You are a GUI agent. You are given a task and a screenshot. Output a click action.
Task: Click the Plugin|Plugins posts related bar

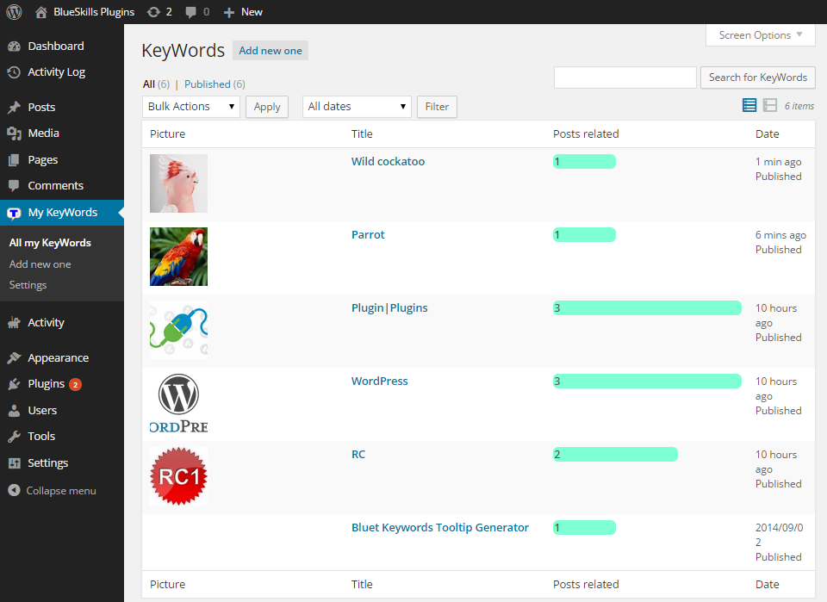(647, 308)
